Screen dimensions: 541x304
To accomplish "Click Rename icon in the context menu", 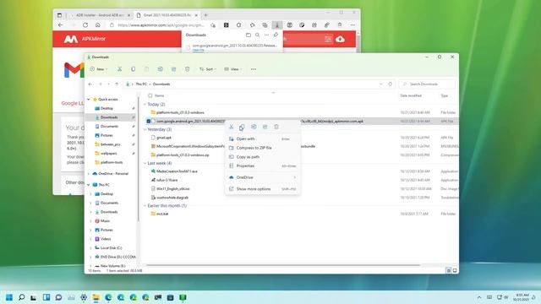I will [x=254, y=127].
